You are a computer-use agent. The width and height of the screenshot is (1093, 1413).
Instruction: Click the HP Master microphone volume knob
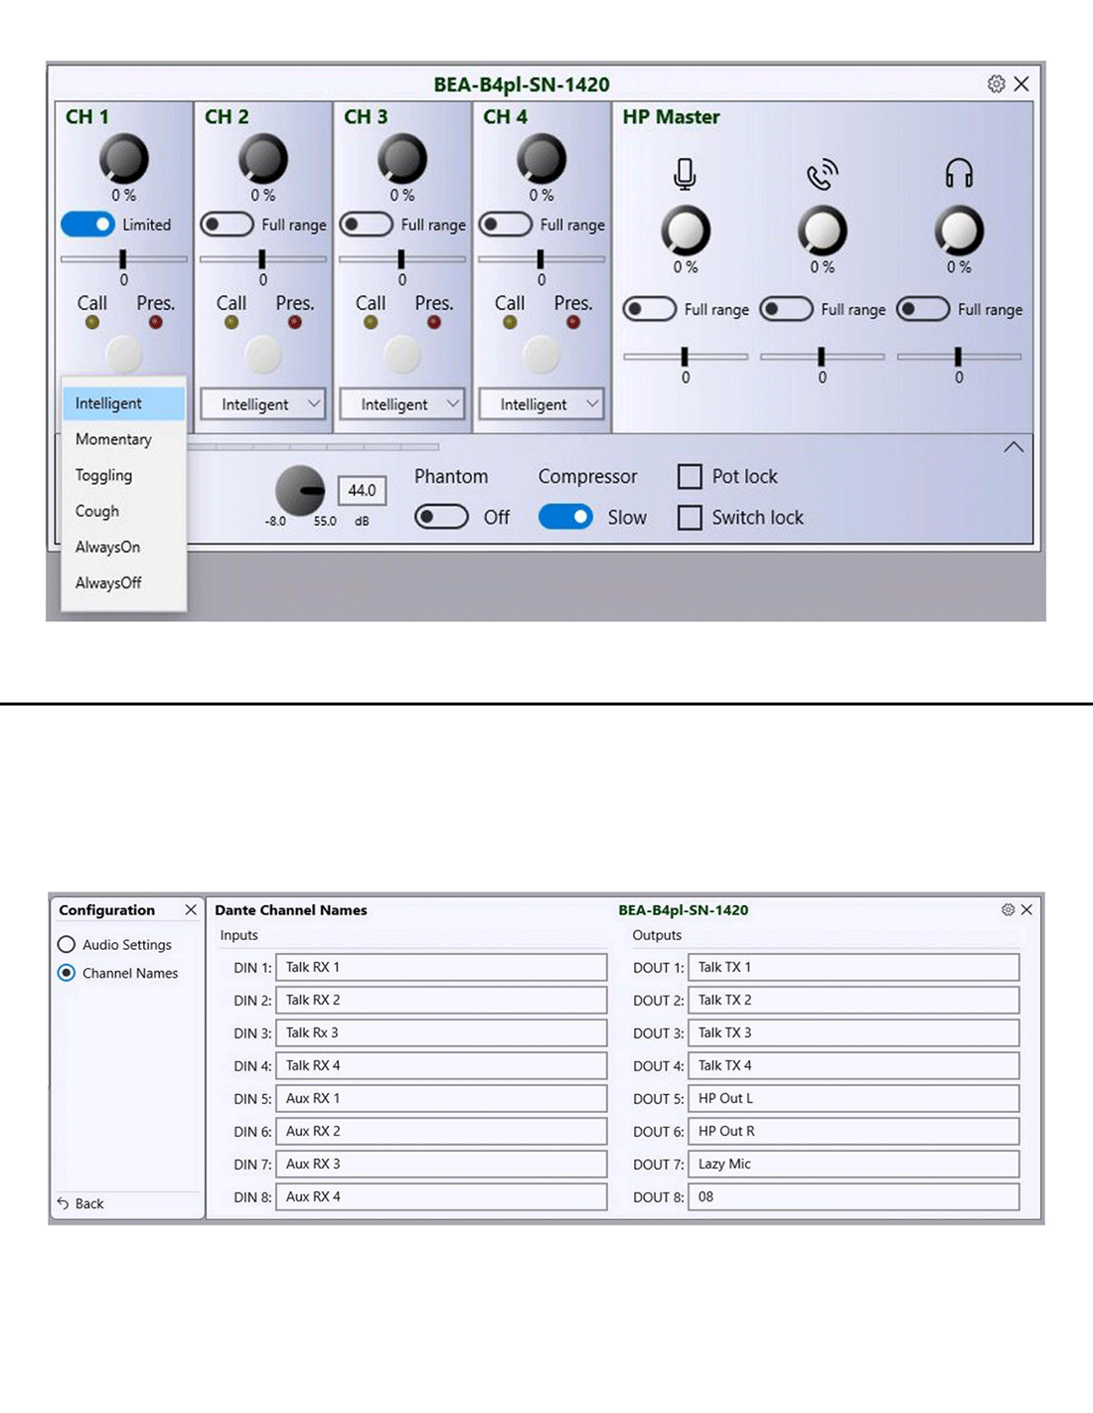[686, 231]
